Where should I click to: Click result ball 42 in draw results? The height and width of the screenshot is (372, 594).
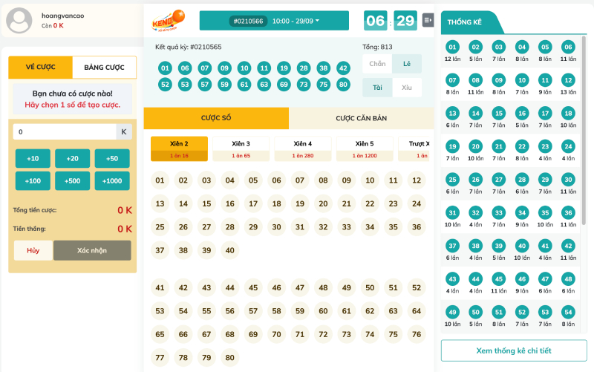(343, 68)
